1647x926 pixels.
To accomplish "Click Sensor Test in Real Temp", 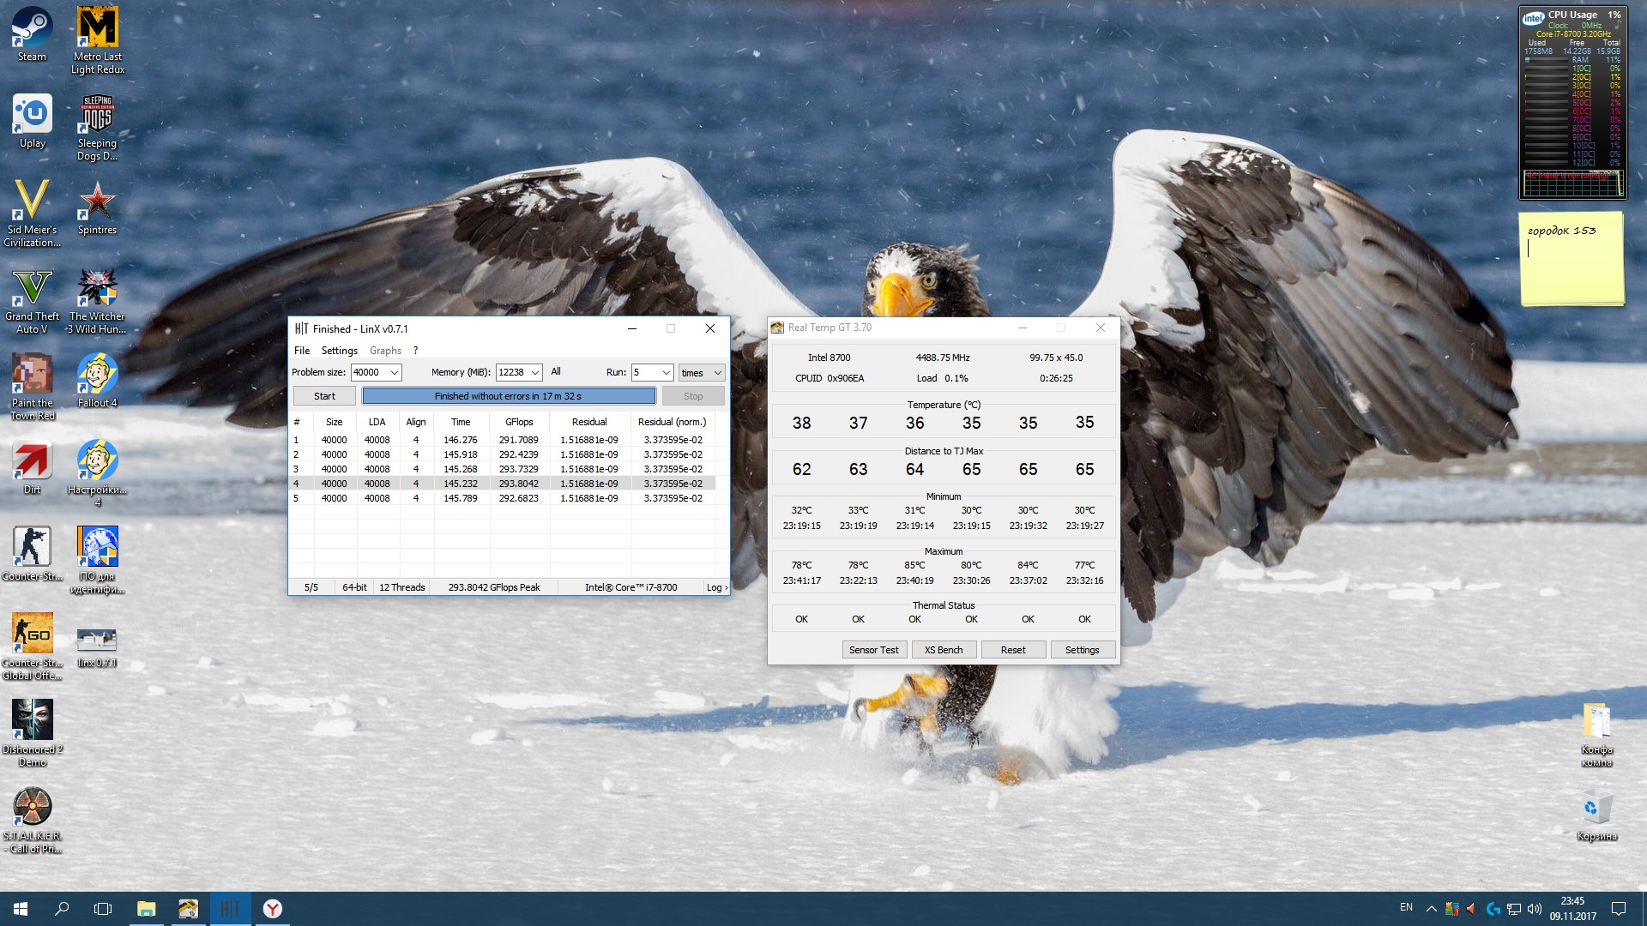I will click(x=873, y=650).
